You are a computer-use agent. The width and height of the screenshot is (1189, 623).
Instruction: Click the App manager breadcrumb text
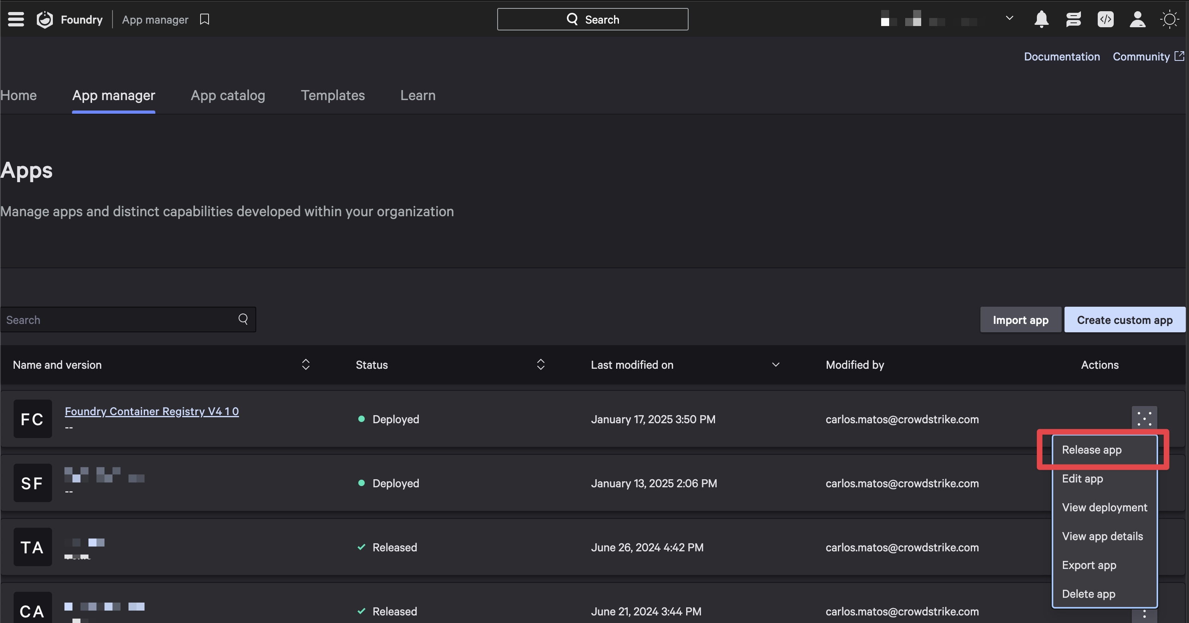(x=155, y=19)
